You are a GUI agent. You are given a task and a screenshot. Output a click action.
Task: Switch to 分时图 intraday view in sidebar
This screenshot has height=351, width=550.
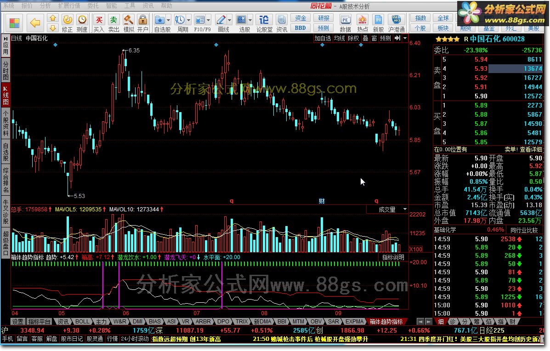6,70
